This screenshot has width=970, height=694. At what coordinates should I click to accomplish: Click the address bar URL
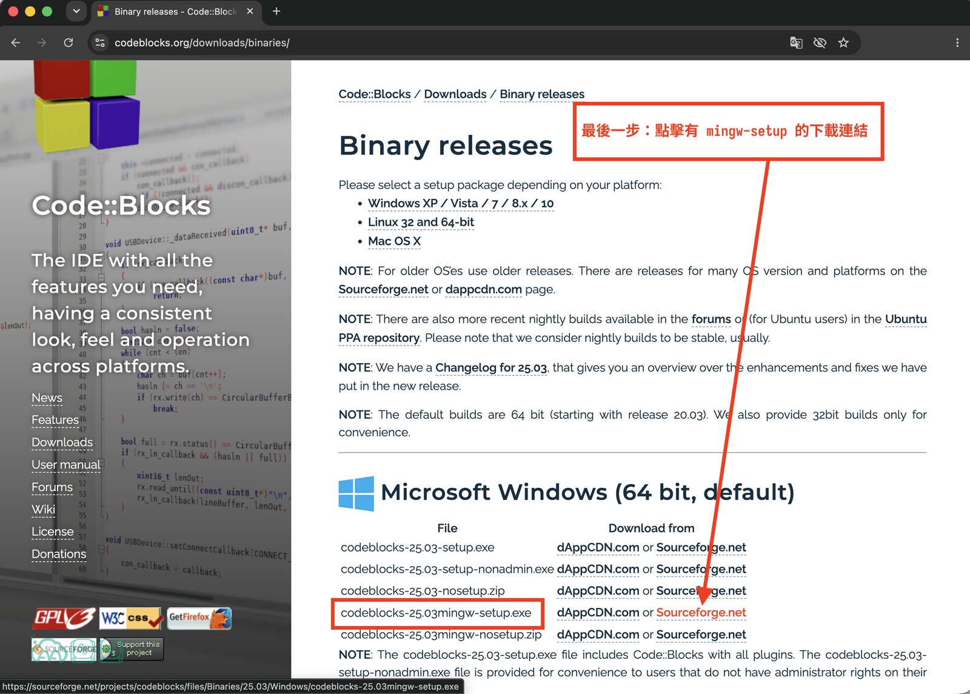[202, 43]
